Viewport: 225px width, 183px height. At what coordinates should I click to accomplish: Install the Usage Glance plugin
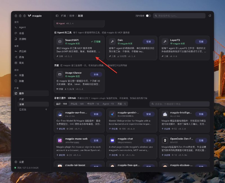point(96,74)
